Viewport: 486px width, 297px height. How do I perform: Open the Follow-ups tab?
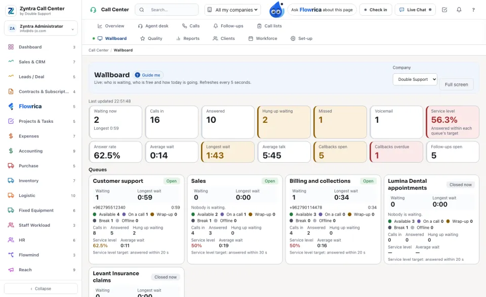point(228,26)
